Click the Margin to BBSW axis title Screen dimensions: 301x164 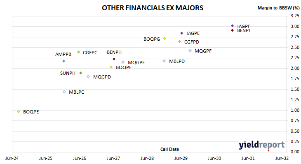[x=278, y=8]
